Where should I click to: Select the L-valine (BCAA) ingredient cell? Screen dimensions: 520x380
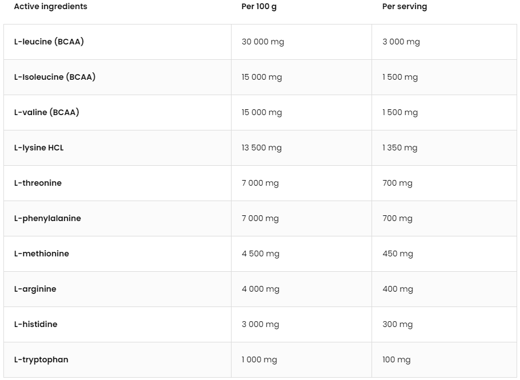point(47,112)
